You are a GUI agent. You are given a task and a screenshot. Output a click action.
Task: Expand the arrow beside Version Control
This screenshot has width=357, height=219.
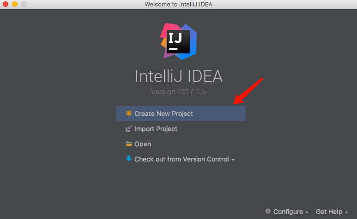(233, 160)
